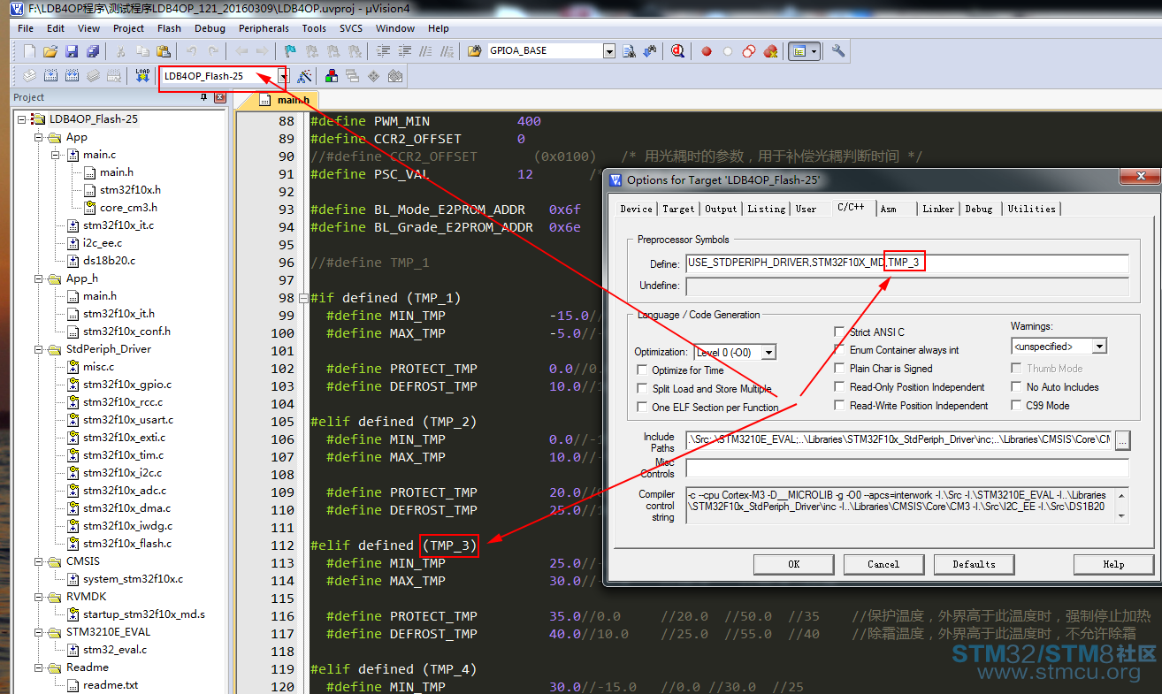Collapse the App group in the project tree

click(x=38, y=137)
